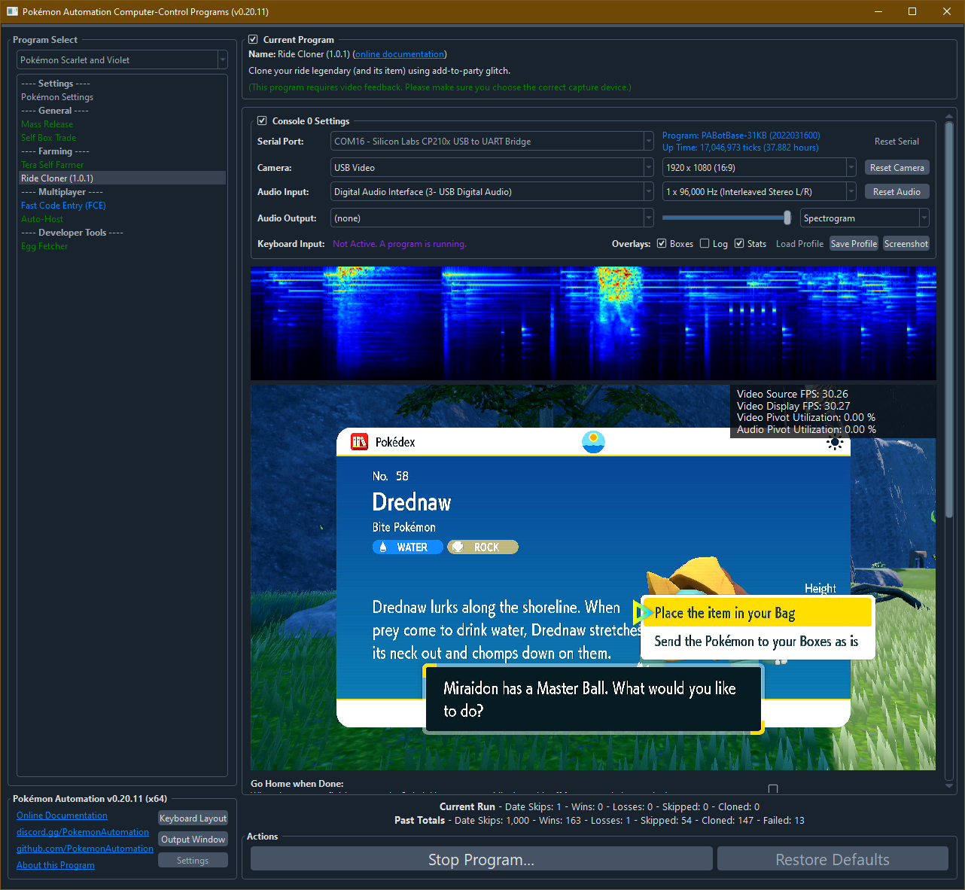This screenshot has width=965, height=890.
Task: Click the brightness icon in the Pokédex corner
Action: (x=834, y=443)
